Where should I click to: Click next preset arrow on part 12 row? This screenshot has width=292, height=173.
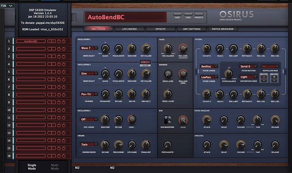pyautogui.click(x=54, y=125)
